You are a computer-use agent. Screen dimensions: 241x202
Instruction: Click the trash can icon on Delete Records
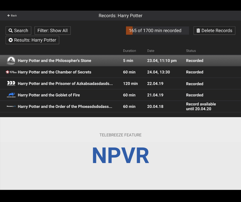(198, 31)
